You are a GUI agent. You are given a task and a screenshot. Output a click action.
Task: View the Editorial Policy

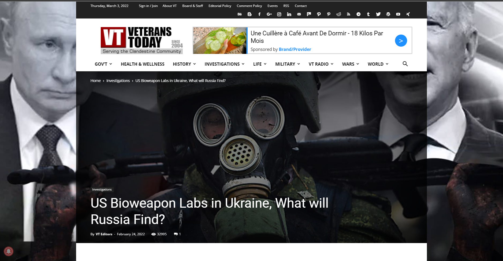[x=220, y=6]
